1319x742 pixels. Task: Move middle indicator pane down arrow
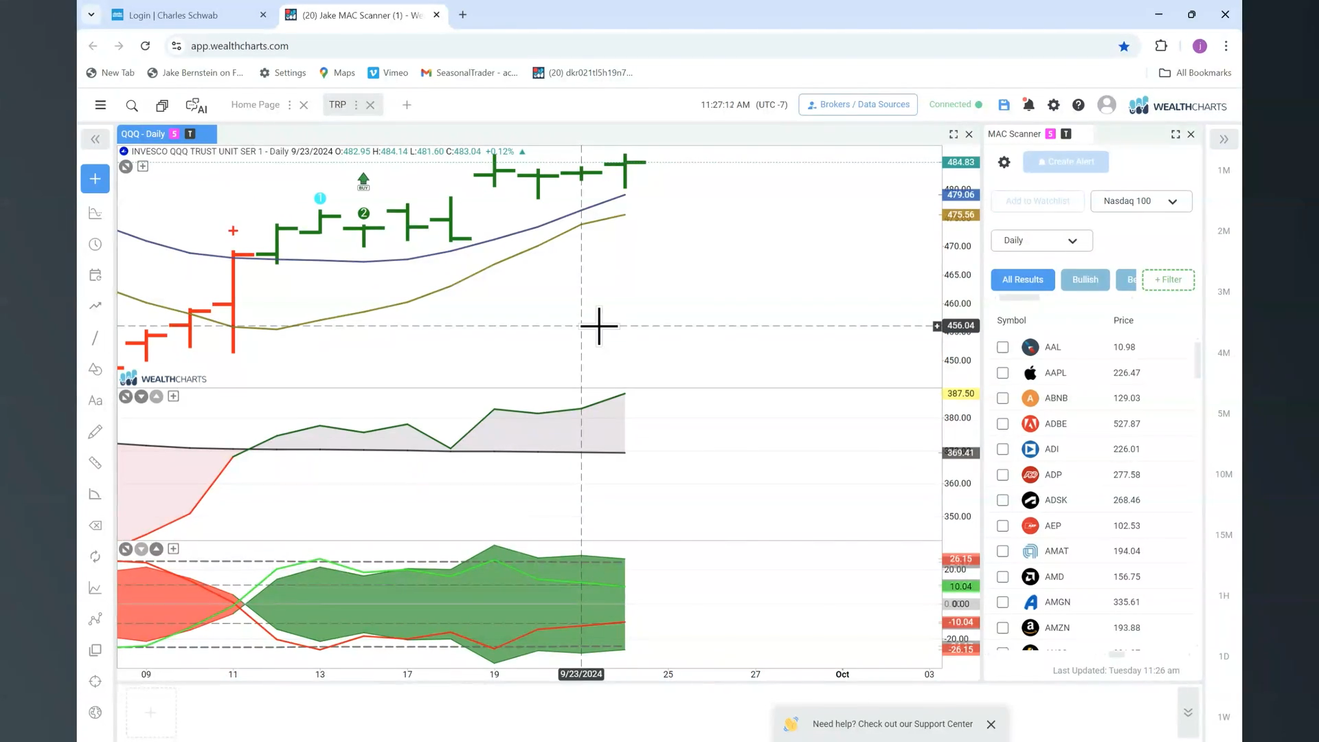click(142, 396)
